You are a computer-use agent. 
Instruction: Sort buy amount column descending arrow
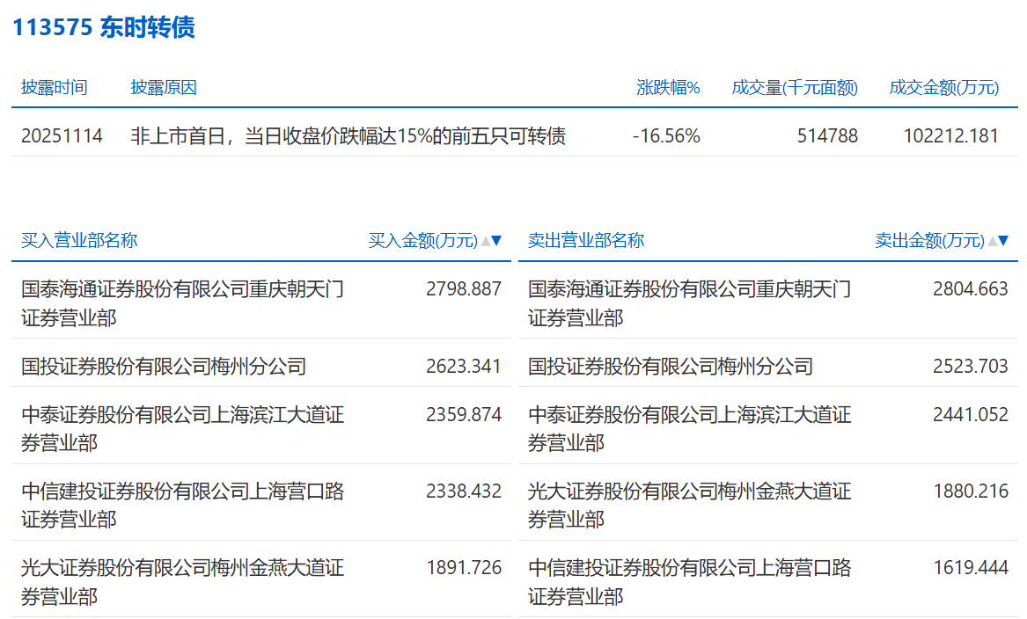click(x=496, y=241)
